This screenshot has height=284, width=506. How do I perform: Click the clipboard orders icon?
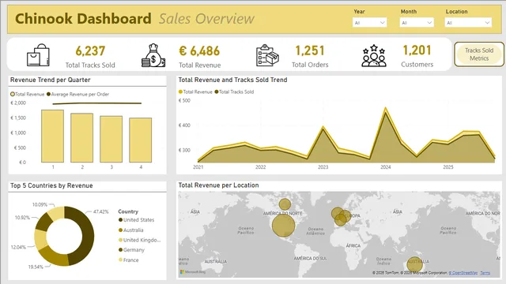tap(267, 55)
